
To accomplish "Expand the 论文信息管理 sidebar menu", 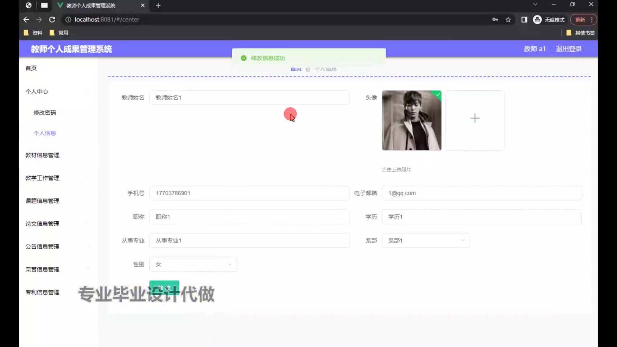I will (42, 224).
